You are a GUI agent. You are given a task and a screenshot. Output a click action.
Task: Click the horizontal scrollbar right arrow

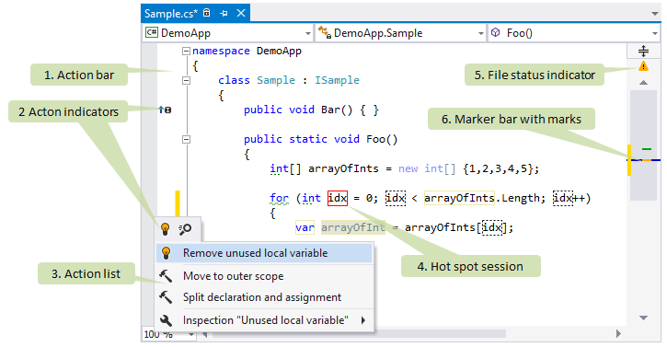(618, 334)
